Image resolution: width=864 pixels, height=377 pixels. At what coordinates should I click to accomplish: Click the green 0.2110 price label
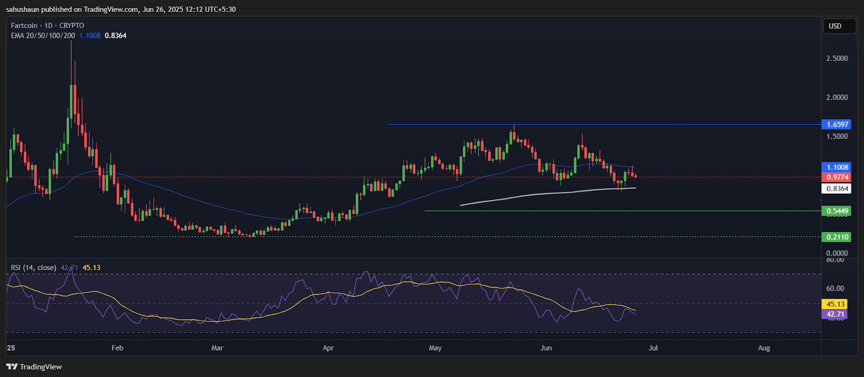(x=835, y=237)
